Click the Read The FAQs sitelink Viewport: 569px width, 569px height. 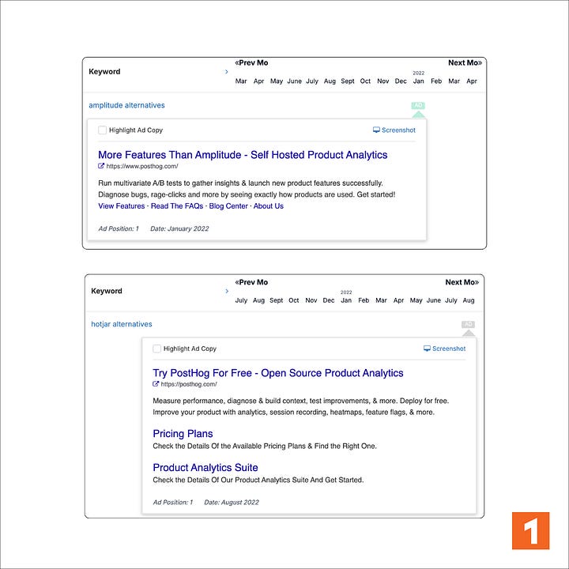(x=177, y=205)
